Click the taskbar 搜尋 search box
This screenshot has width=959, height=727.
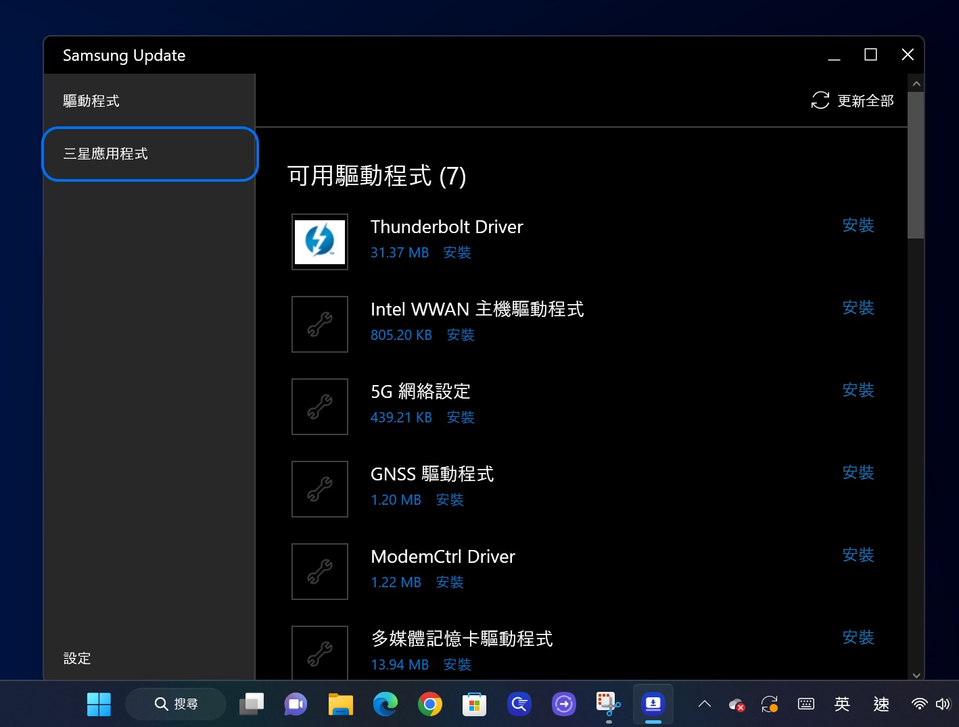[176, 704]
